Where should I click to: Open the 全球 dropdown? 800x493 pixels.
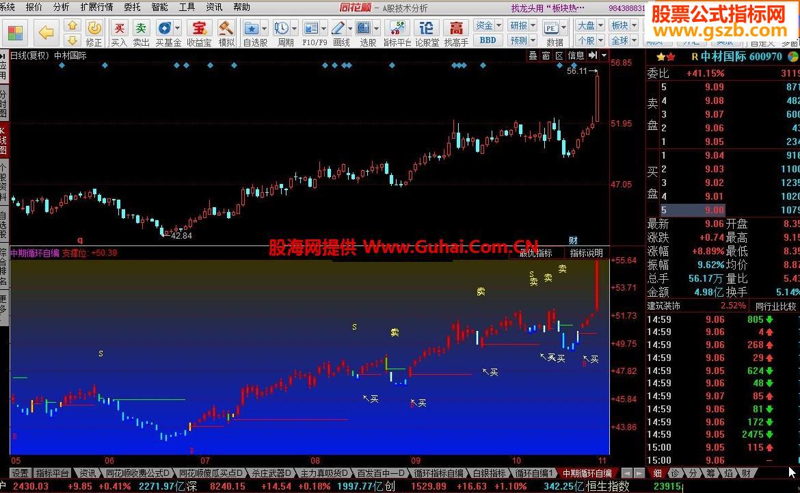tap(624, 40)
